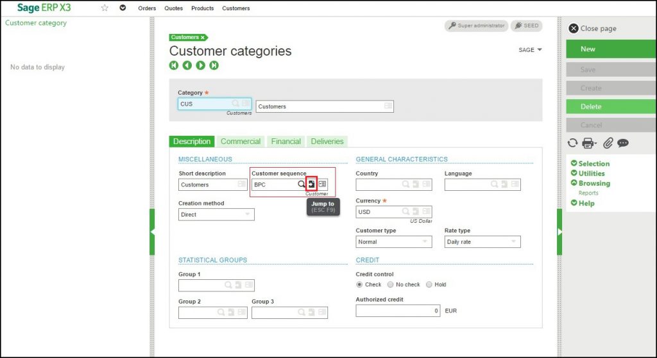Image resolution: width=657 pixels, height=358 pixels.
Task: Click the favorites star icon
Action: click(105, 8)
